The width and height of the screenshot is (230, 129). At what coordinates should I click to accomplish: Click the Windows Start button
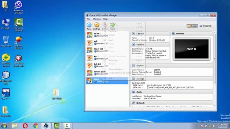[4, 126]
